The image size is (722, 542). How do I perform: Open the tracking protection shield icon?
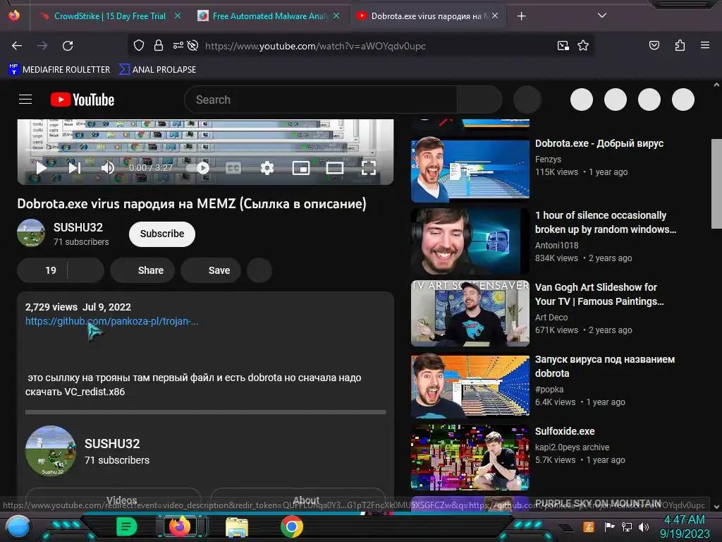point(139,45)
